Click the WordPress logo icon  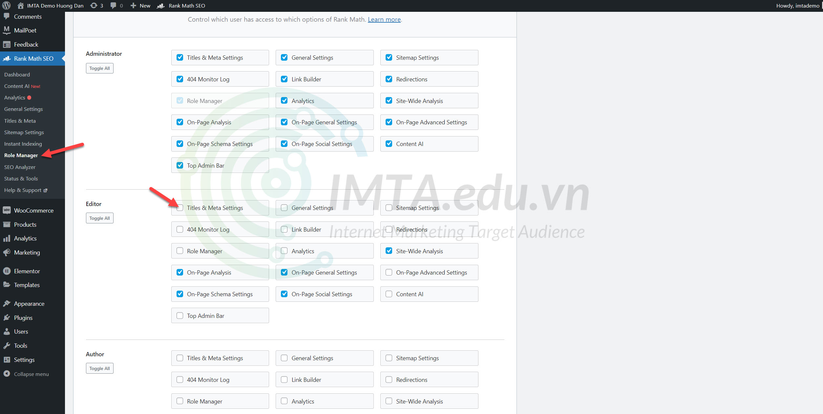click(x=7, y=6)
